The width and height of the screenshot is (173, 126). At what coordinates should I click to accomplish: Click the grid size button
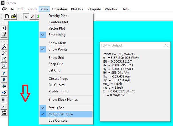tap(4, 113)
